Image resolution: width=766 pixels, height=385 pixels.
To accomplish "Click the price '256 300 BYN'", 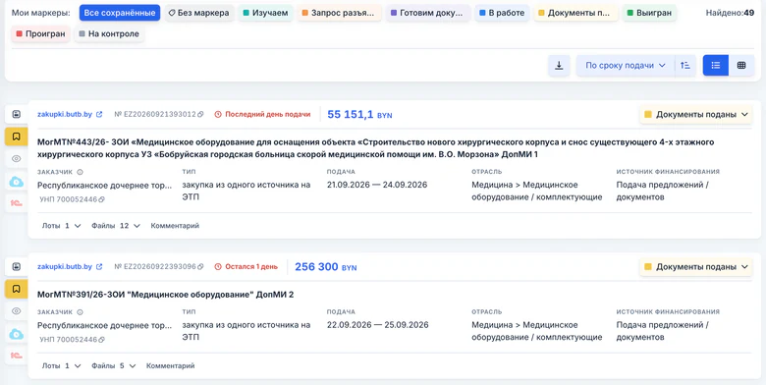I will [x=326, y=267].
